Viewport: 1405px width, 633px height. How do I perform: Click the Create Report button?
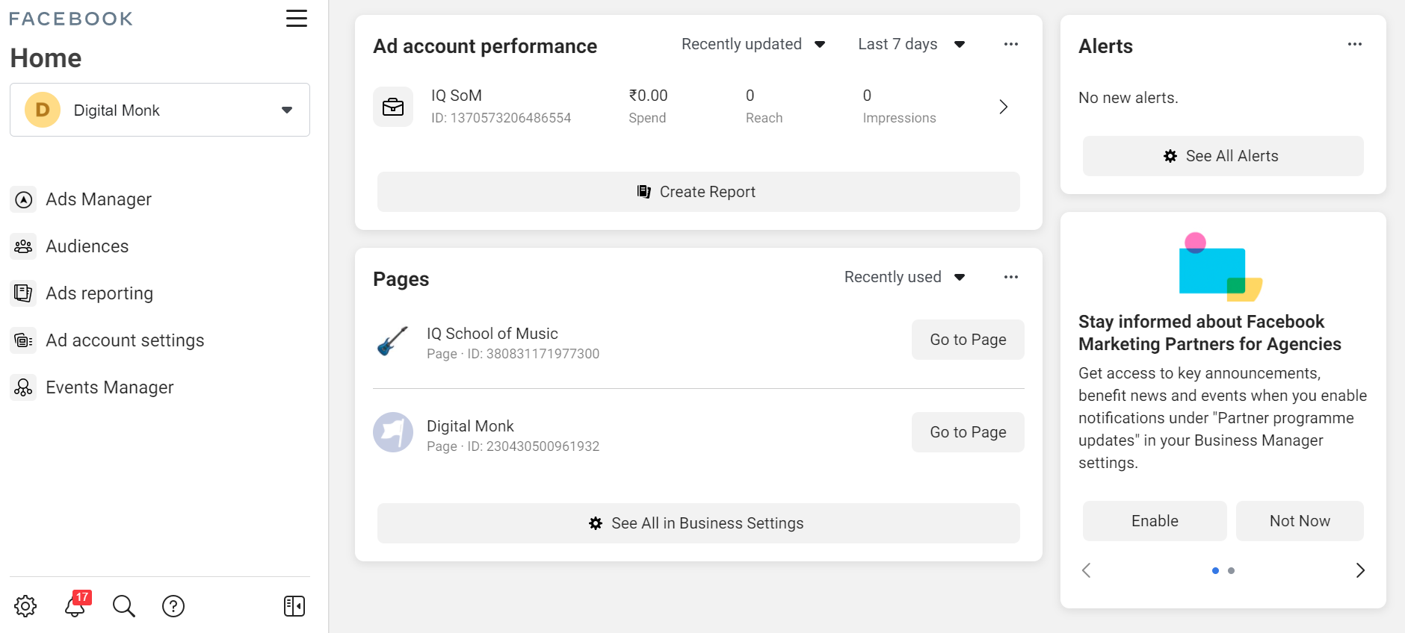tap(699, 192)
